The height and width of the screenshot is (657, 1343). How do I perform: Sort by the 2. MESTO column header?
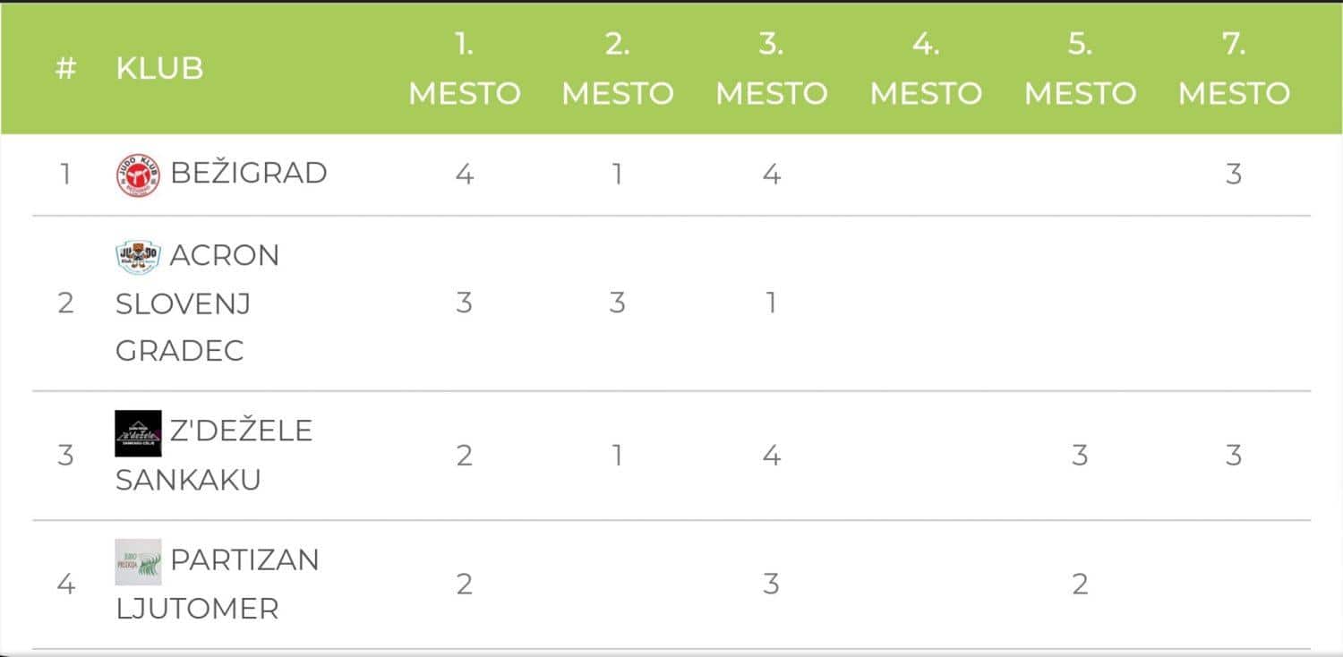(617, 69)
